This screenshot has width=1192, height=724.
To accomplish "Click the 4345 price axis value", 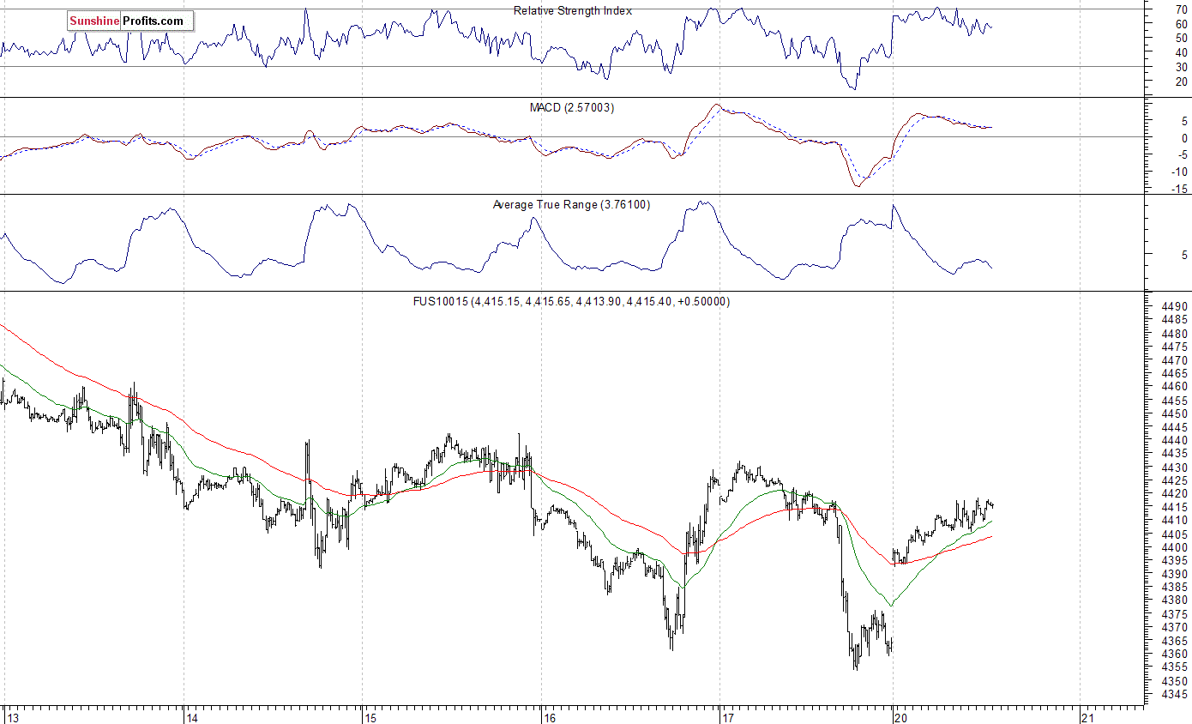I will click(x=1176, y=694).
